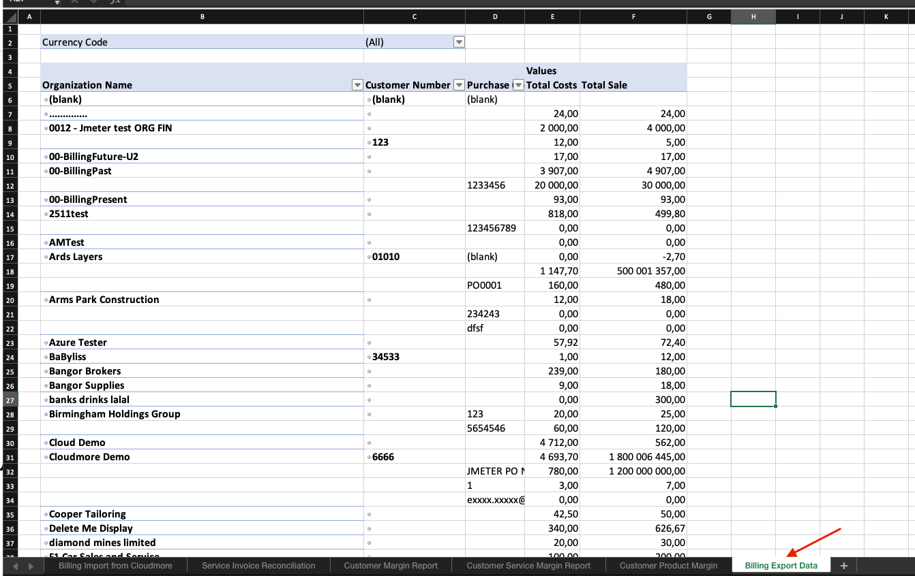
Task: Click the add new sheet plus button
Action: click(x=843, y=566)
